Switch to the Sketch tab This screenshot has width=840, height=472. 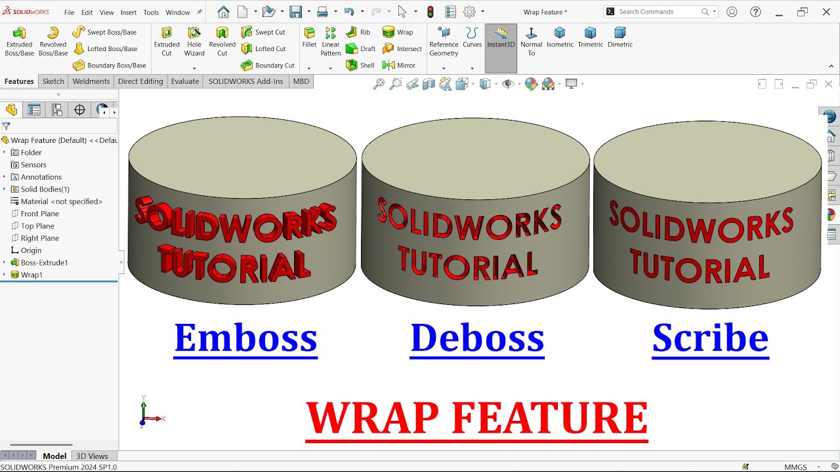point(53,81)
